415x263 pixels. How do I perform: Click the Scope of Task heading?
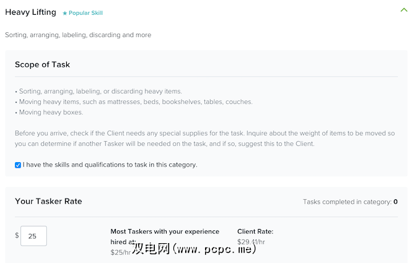(42, 64)
